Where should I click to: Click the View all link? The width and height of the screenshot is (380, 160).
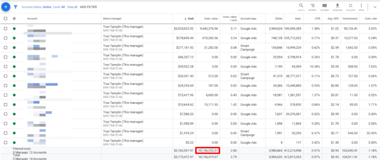tap(72, 7)
